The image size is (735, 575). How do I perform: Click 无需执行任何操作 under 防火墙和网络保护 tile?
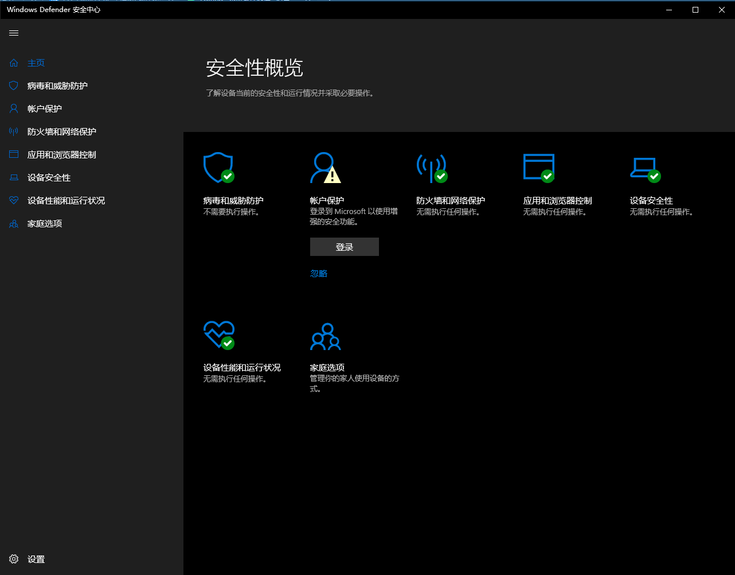pyautogui.click(x=448, y=212)
